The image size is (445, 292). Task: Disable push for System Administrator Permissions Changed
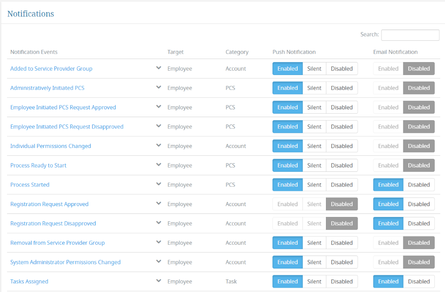342,262
